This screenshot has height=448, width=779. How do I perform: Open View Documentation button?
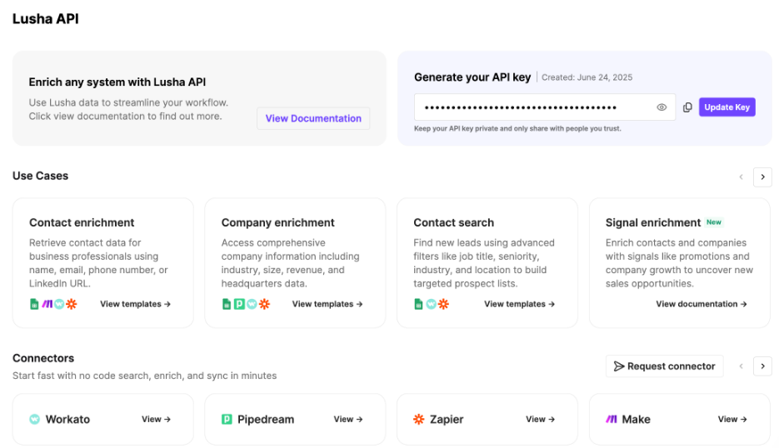(x=313, y=118)
